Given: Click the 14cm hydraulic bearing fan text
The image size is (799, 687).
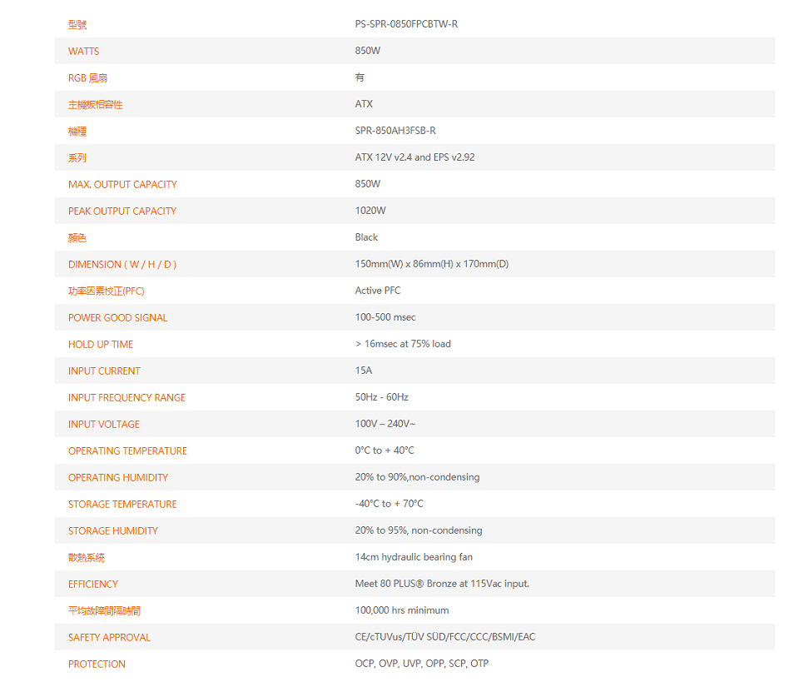Looking at the screenshot, I should 414,557.
